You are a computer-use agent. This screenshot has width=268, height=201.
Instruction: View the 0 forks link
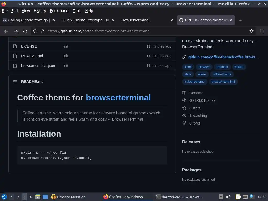tap(195, 123)
